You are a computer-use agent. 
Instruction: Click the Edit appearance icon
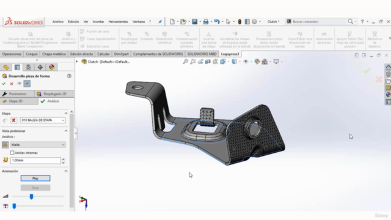pyautogui.click(x=257, y=61)
